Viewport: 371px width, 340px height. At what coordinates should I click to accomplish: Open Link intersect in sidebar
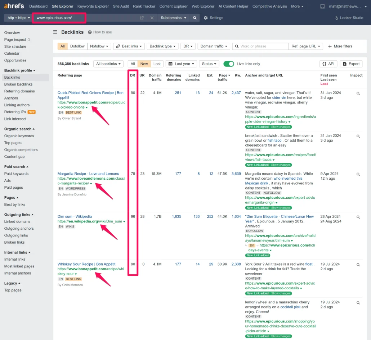15,119
